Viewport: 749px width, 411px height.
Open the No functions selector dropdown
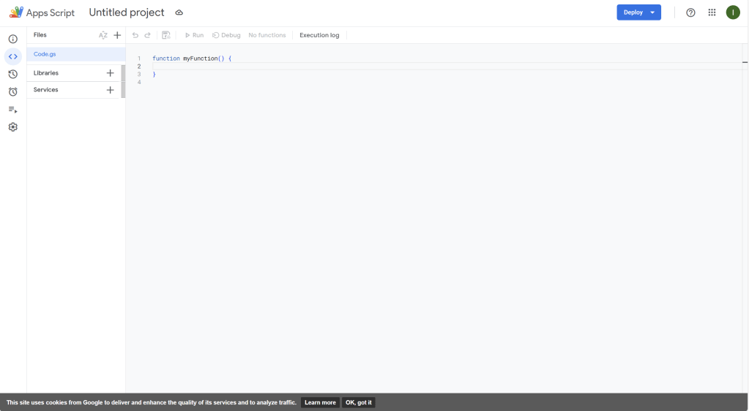tap(267, 35)
